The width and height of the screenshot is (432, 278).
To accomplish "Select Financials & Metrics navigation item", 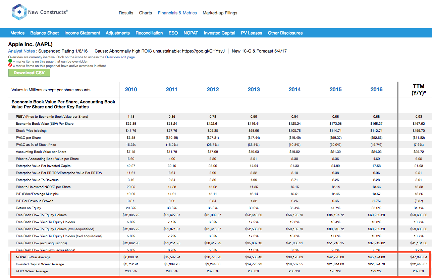I will 177,13.
